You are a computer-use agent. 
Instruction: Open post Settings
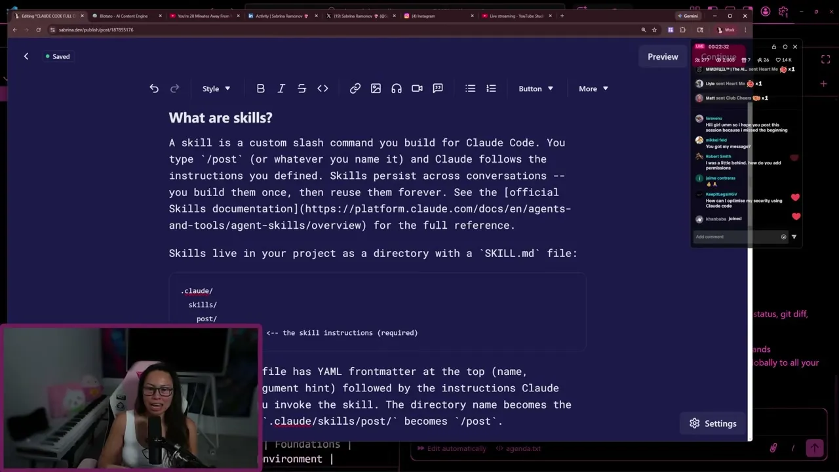point(713,423)
